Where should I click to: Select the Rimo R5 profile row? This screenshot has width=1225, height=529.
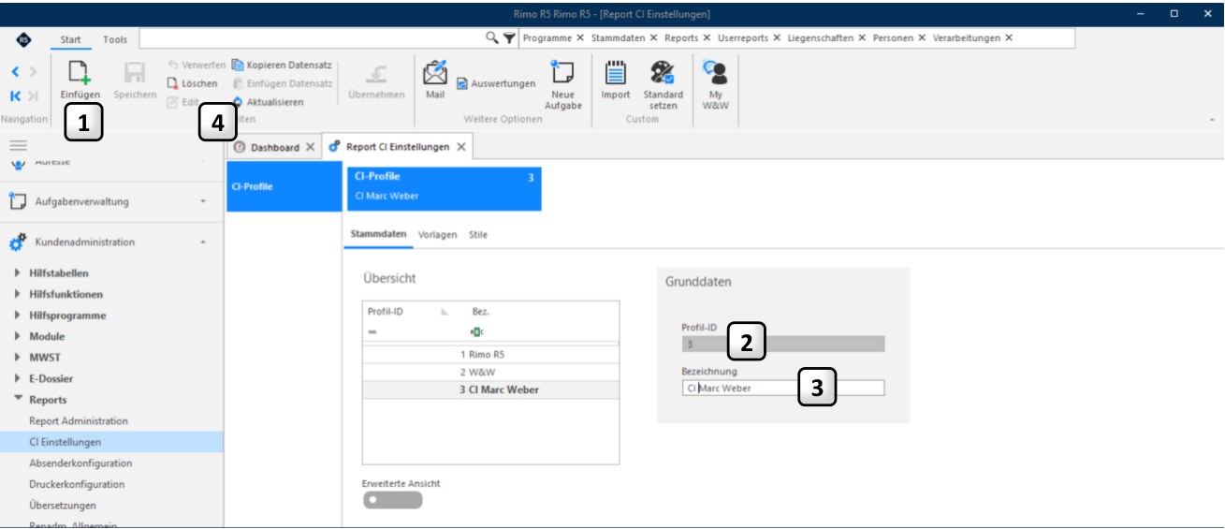(x=490, y=355)
